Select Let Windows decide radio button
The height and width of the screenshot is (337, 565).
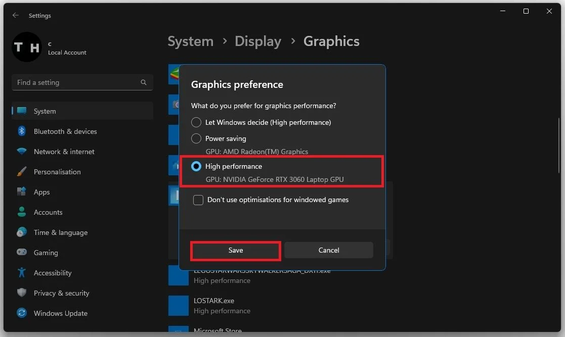[196, 122]
